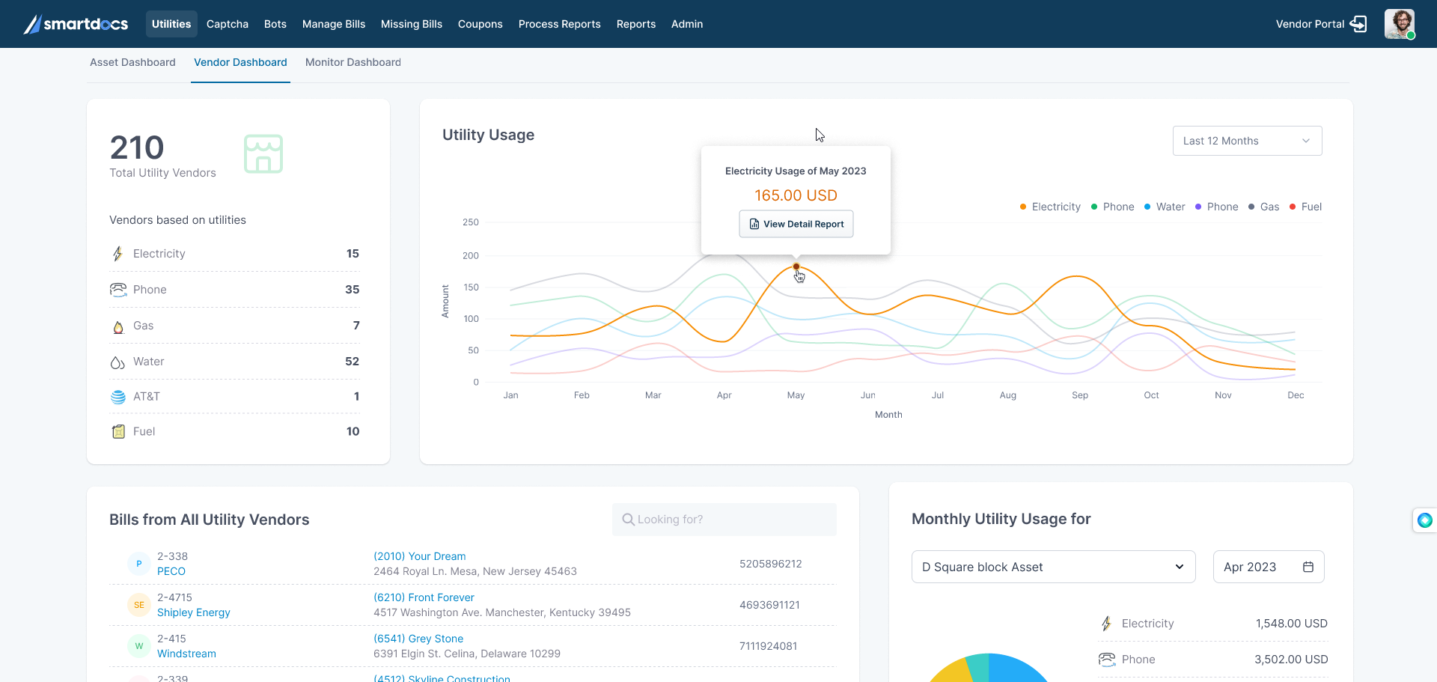1437x682 pixels.
Task: Open the floating chat widget icon
Action: point(1424,520)
